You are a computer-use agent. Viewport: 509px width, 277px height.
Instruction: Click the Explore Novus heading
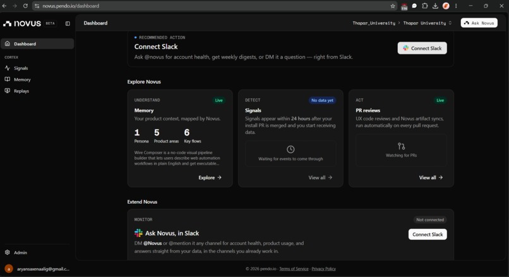(144, 82)
